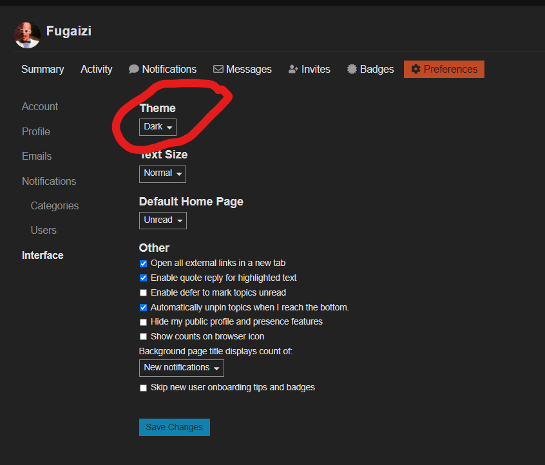Image resolution: width=545 pixels, height=465 pixels.
Task: Select the Preferences tab
Action: (444, 69)
